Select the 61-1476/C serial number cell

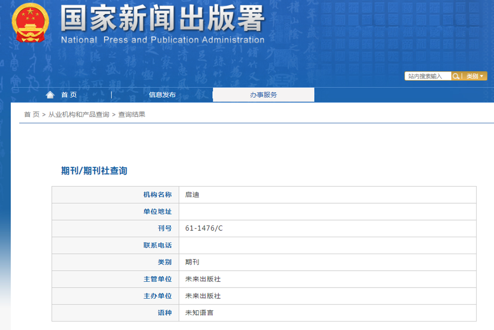point(204,228)
